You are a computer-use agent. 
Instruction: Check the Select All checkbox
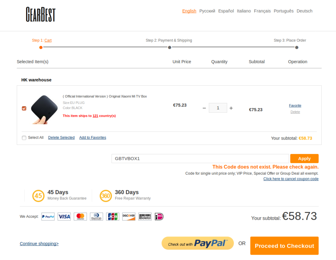pyautogui.click(x=24, y=138)
